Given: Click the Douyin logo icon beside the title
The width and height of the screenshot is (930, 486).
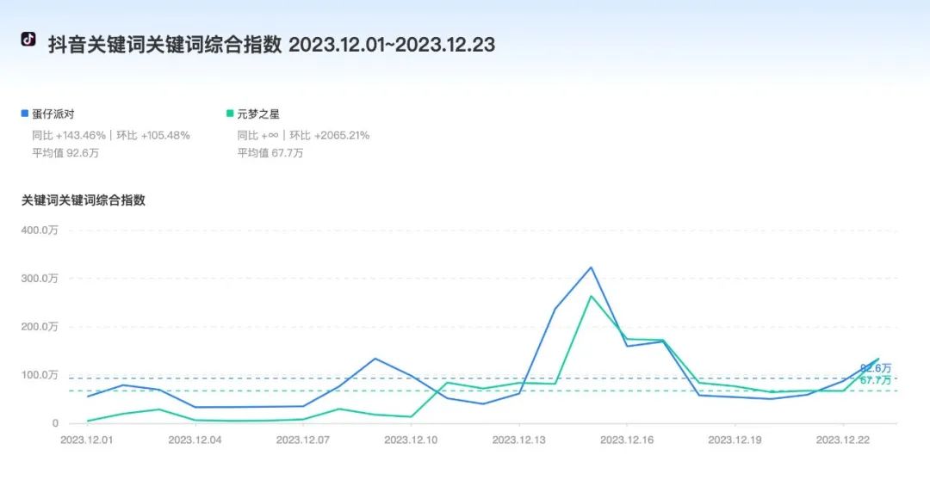Looking at the screenshot, I should (28, 39).
